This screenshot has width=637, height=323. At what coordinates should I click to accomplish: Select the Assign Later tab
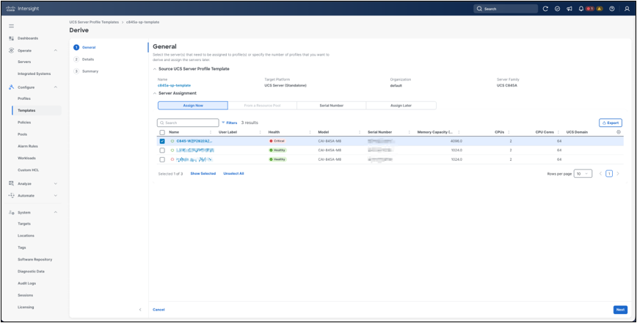(x=401, y=106)
